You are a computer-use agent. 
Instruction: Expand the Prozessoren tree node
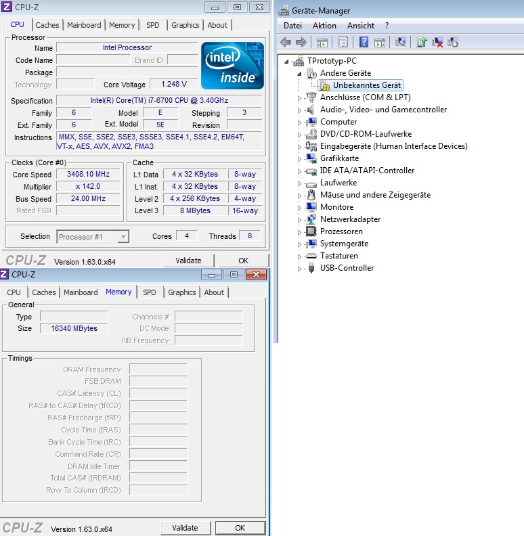pos(300,232)
